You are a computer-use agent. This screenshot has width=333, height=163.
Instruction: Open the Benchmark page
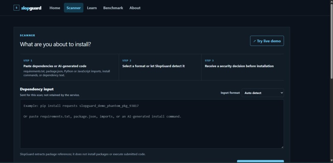click(x=113, y=8)
